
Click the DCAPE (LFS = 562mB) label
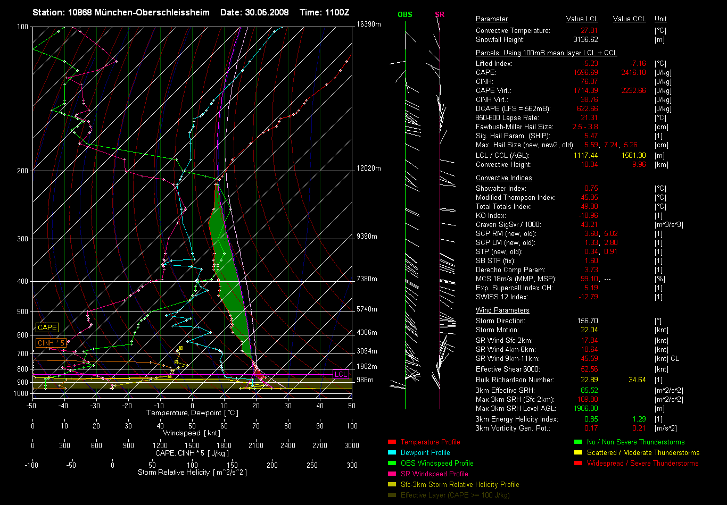click(x=513, y=109)
